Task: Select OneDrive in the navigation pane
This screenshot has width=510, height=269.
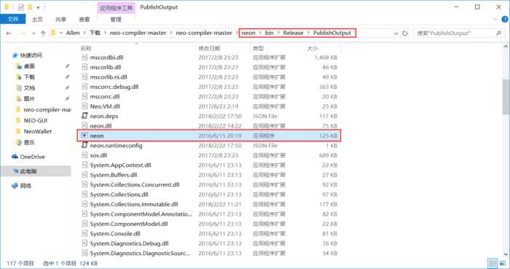Action: [32, 157]
